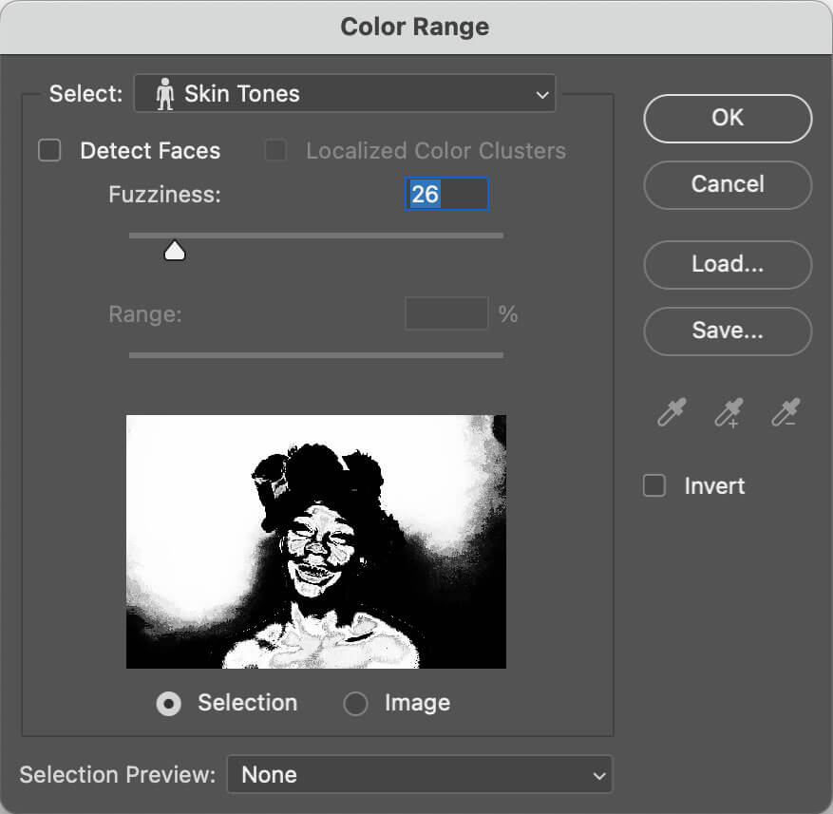Focus the Fuzziness value field
Image resolution: width=833 pixels, height=814 pixels.
tap(446, 195)
